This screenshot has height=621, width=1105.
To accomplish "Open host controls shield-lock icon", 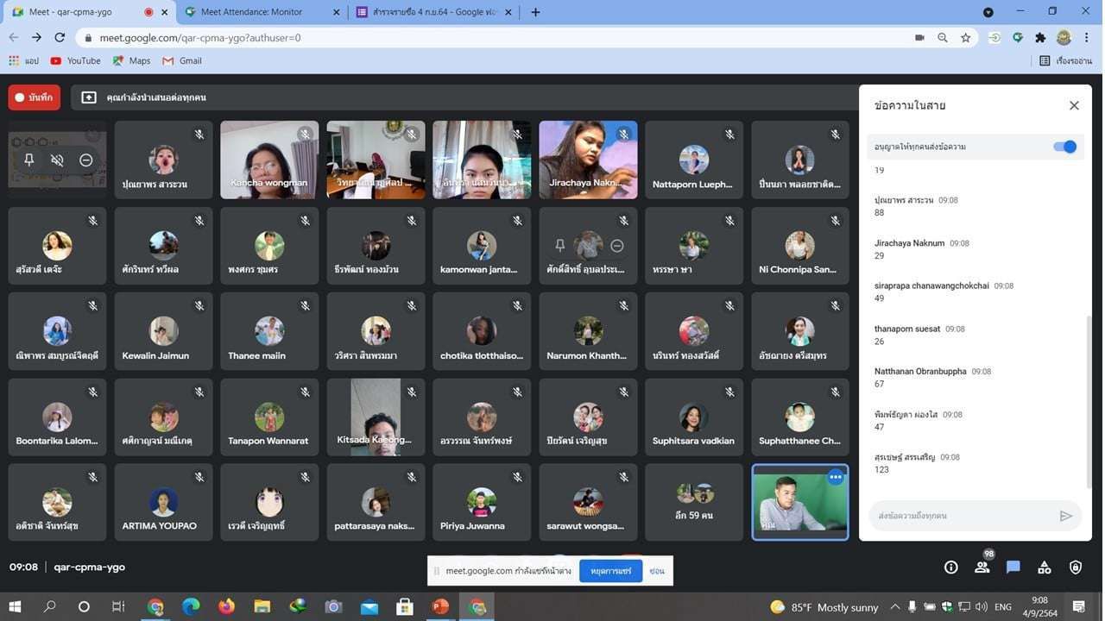I will tap(1075, 567).
